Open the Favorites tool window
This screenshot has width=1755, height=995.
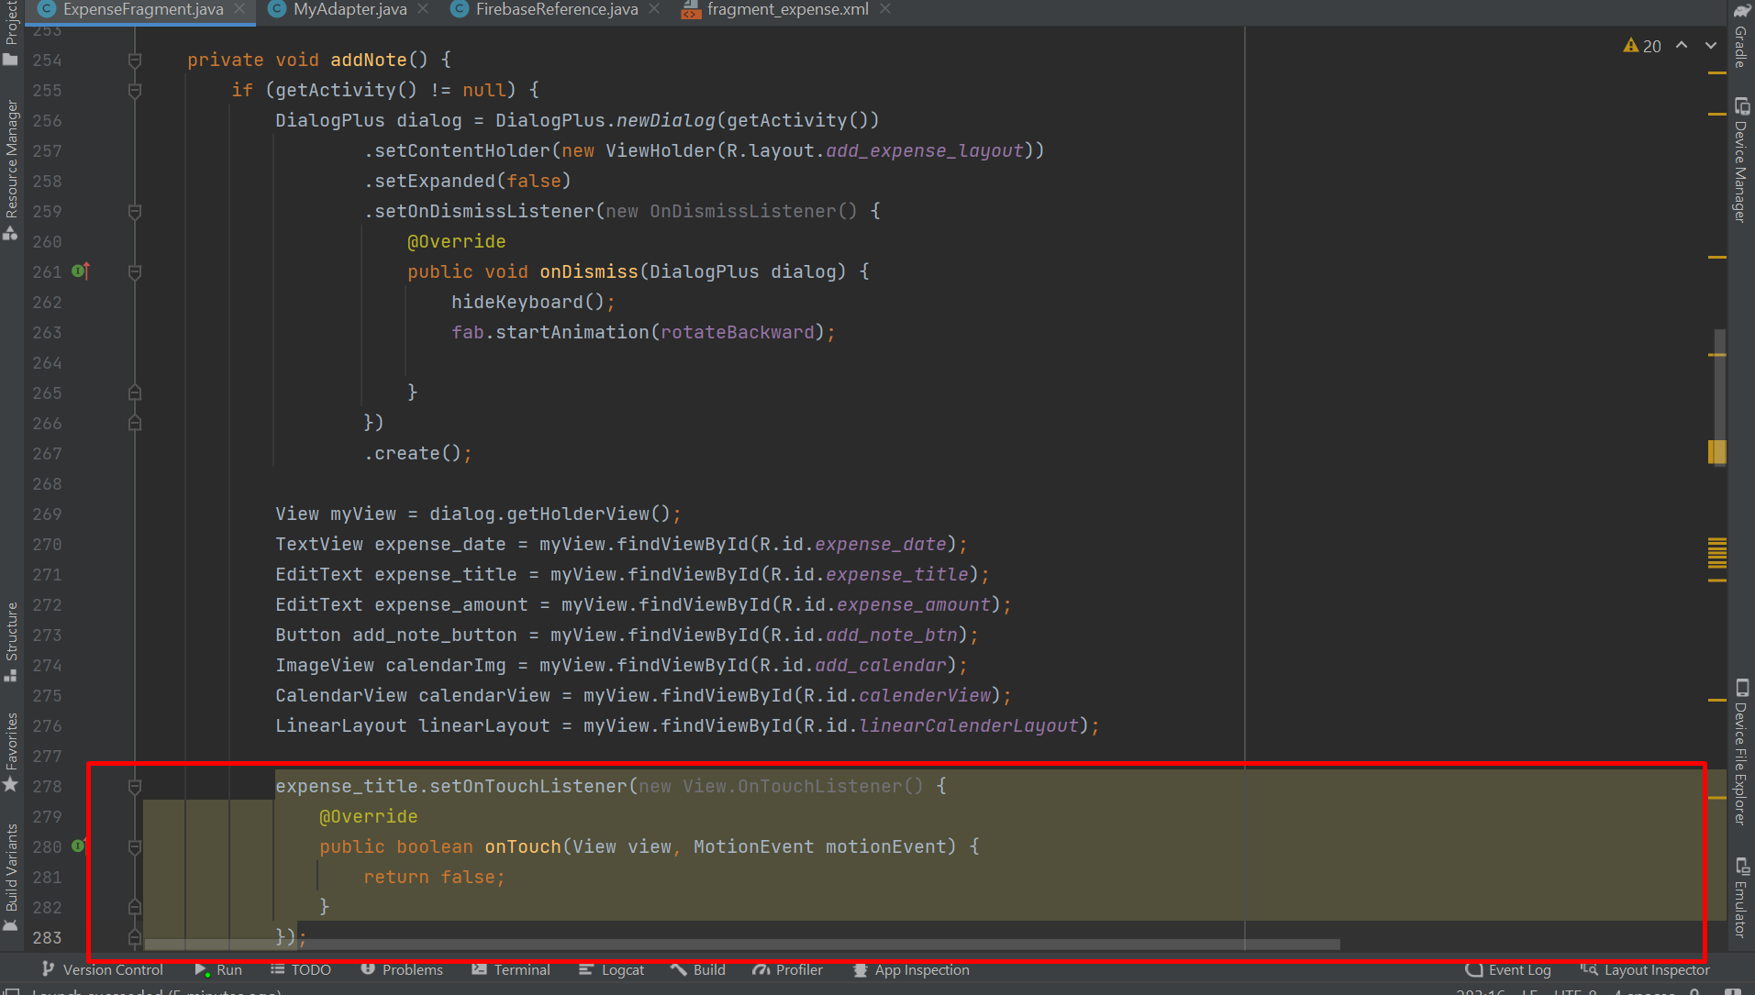click(x=11, y=752)
